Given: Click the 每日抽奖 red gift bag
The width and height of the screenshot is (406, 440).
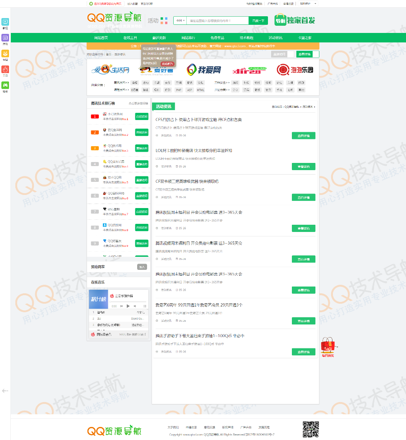Looking at the screenshot, I should click(328, 347).
